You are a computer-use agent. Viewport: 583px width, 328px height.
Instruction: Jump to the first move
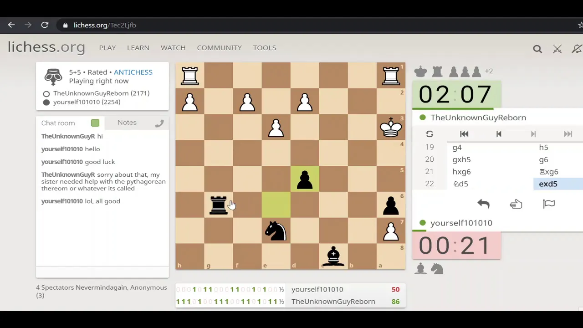tap(464, 134)
